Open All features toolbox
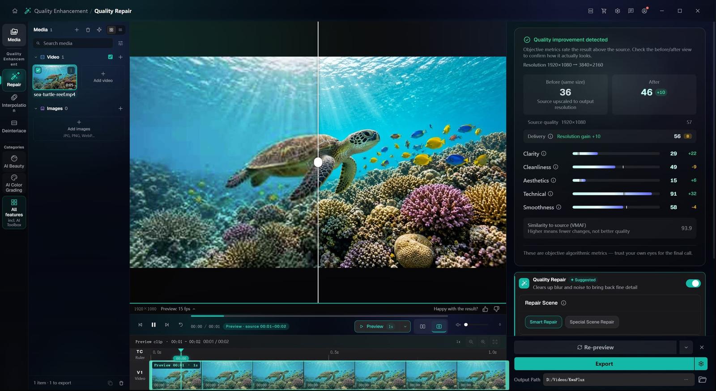The height and width of the screenshot is (391, 716). [x=14, y=213]
